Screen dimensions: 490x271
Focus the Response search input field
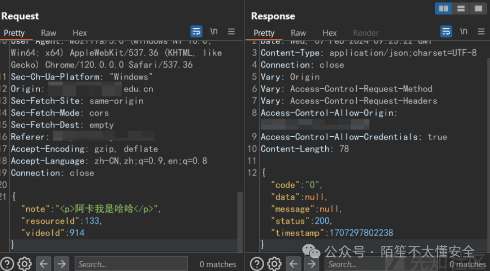point(381,264)
